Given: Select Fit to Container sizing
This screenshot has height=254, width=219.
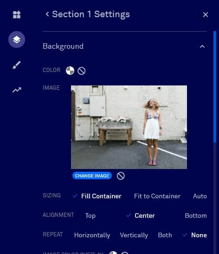Looking at the screenshot, I should [157, 196].
